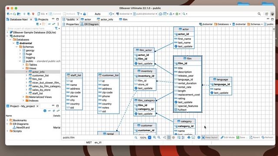The width and height of the screenshot is (278, 156).
Task: Click the lock icon in main toolbar
Action: (84, 14)
